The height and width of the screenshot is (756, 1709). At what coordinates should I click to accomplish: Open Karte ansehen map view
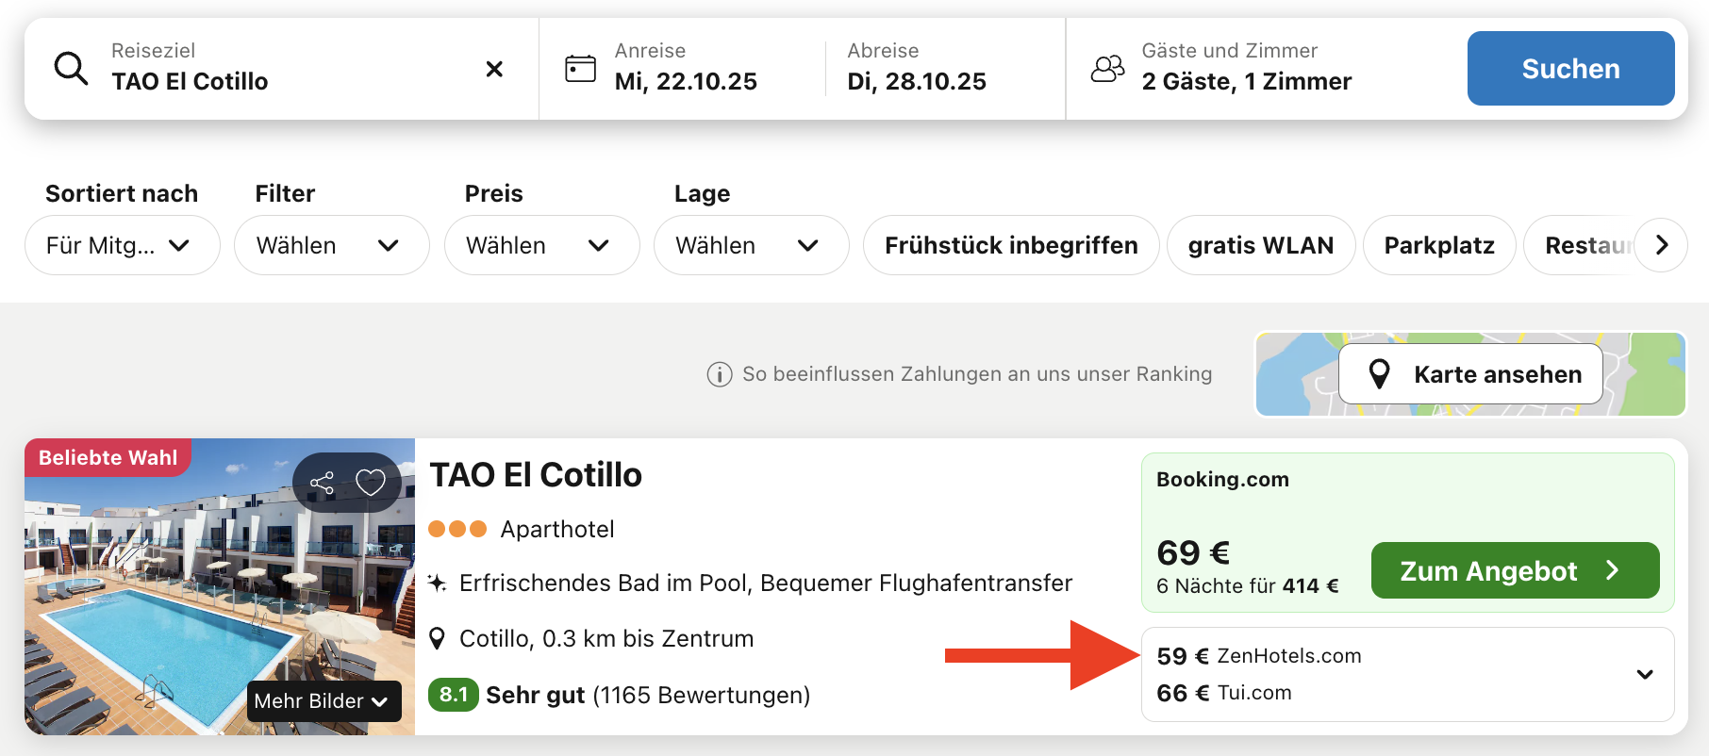(x=1471, y=374)
